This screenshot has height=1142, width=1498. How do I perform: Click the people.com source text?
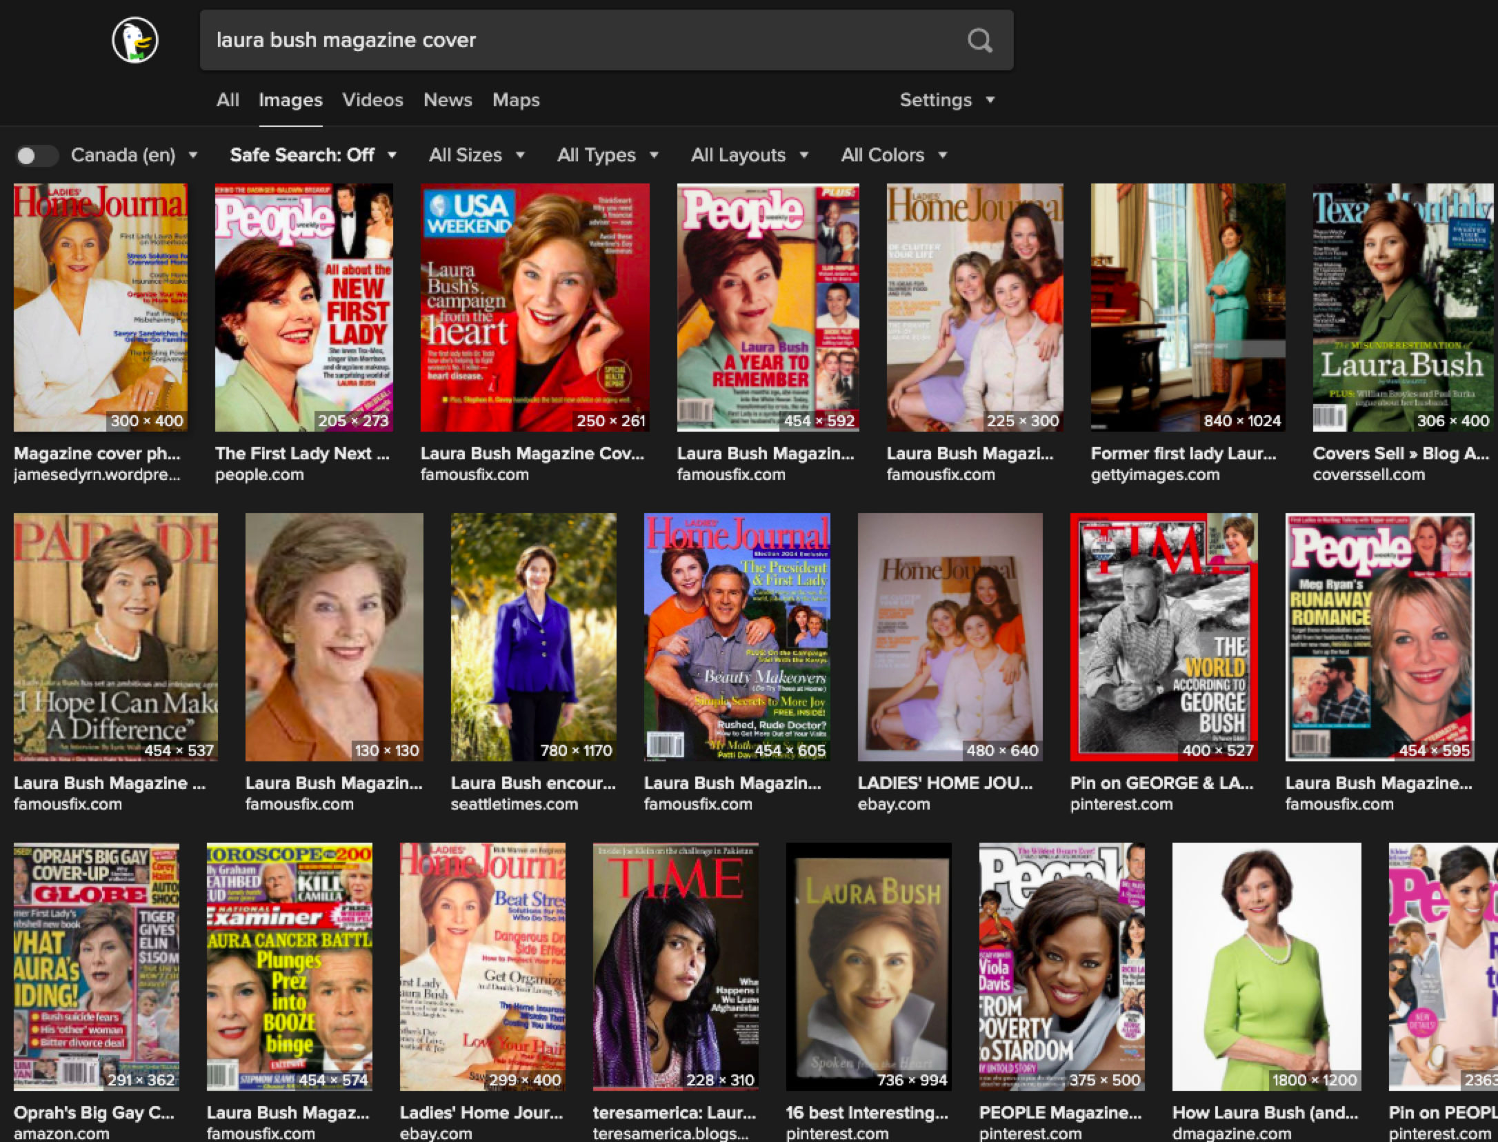259,475
